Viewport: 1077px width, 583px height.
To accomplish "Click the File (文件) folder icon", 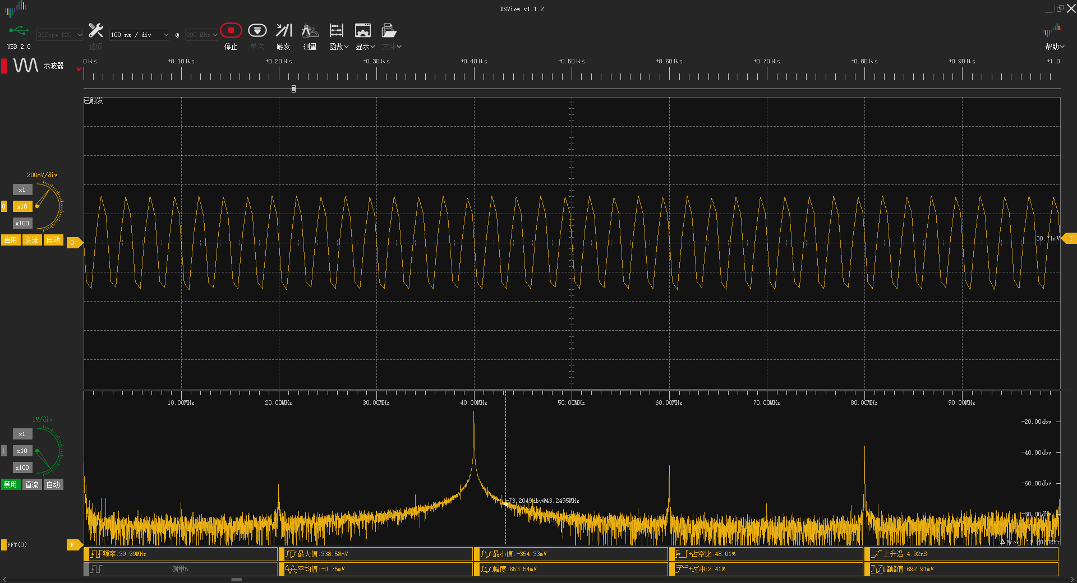I will tap(389, 30).
